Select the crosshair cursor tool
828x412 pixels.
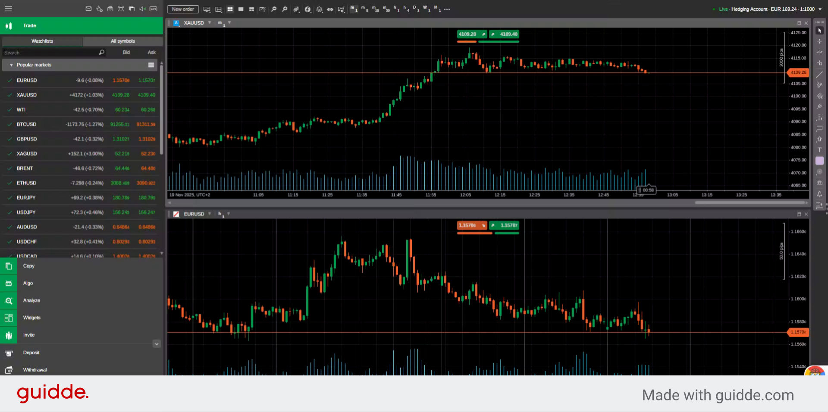[x=819, y=41]
